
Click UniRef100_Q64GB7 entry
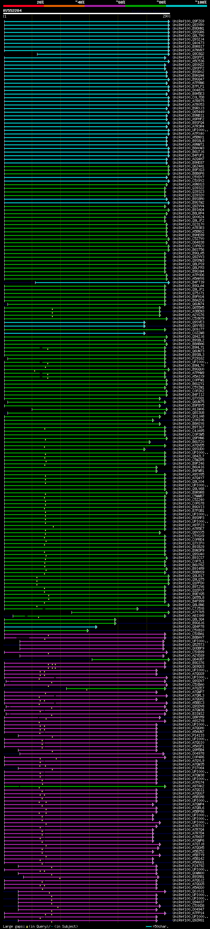pyautogui.click(x=188, y=659)
